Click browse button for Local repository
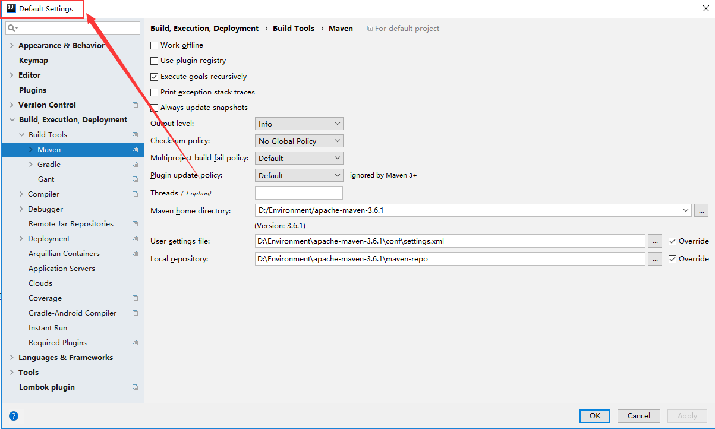 click(654, 259)
